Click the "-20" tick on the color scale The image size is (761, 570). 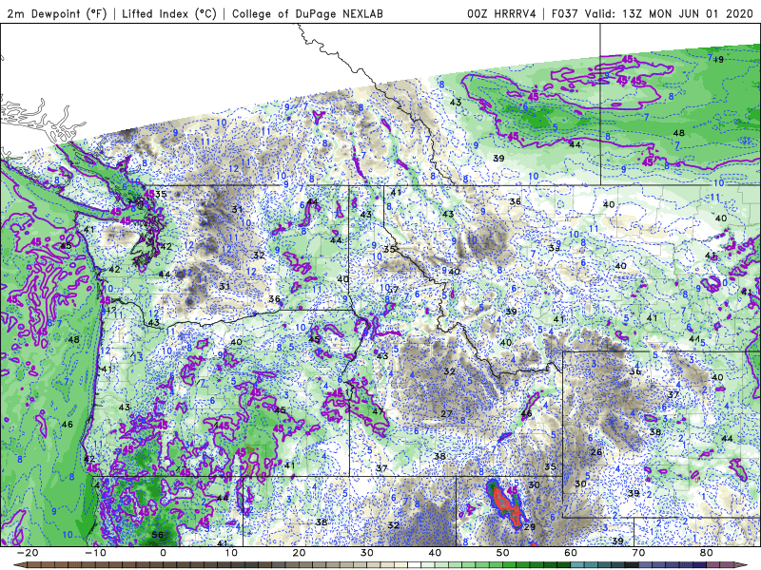[28, 553]
